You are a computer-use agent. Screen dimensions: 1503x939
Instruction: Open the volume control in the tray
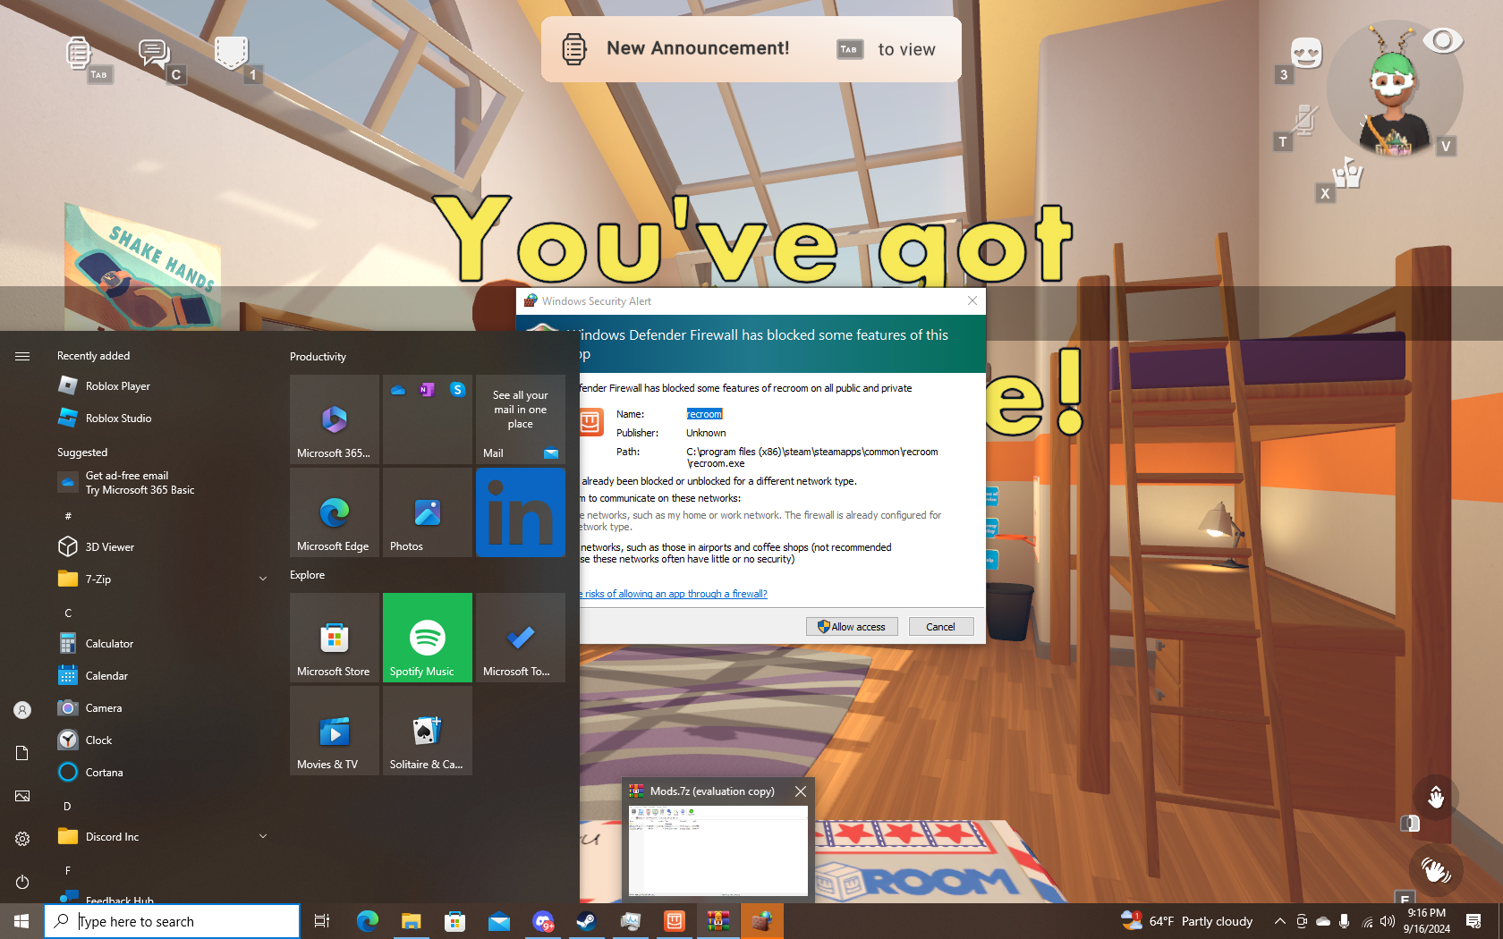pos(1388,921)
